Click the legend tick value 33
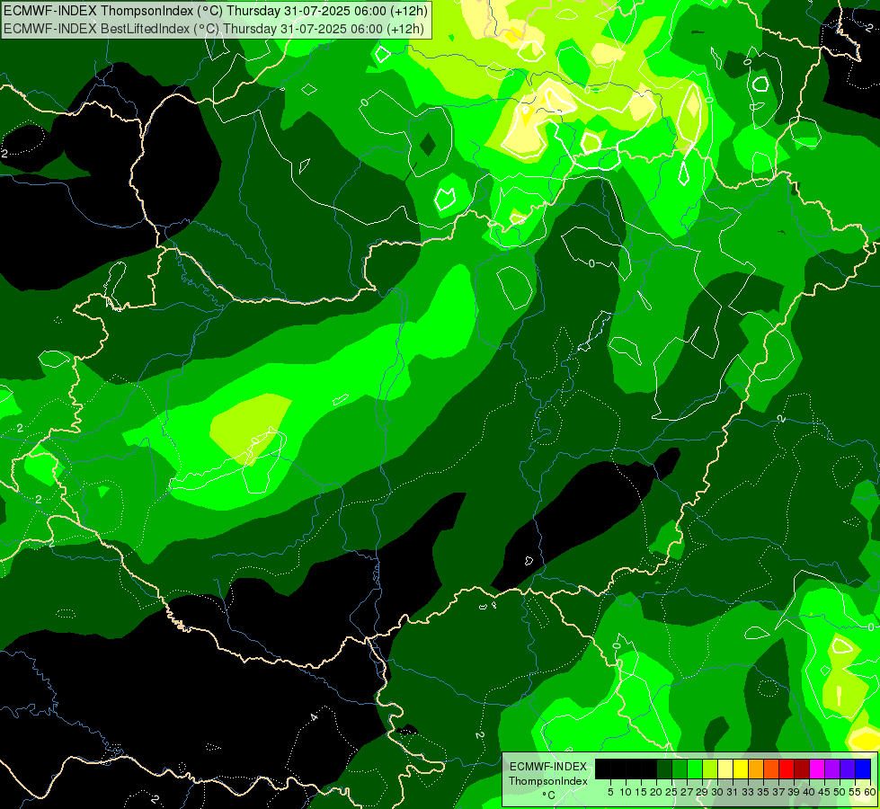The height and width of the screenshot is (809, 880). [x=748, y=792]
